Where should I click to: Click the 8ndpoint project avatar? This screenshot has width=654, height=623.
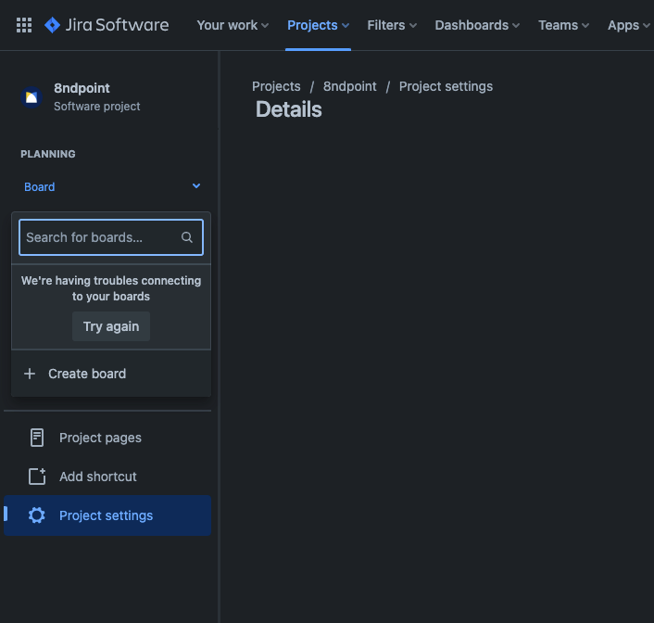(x=31, y=97)
